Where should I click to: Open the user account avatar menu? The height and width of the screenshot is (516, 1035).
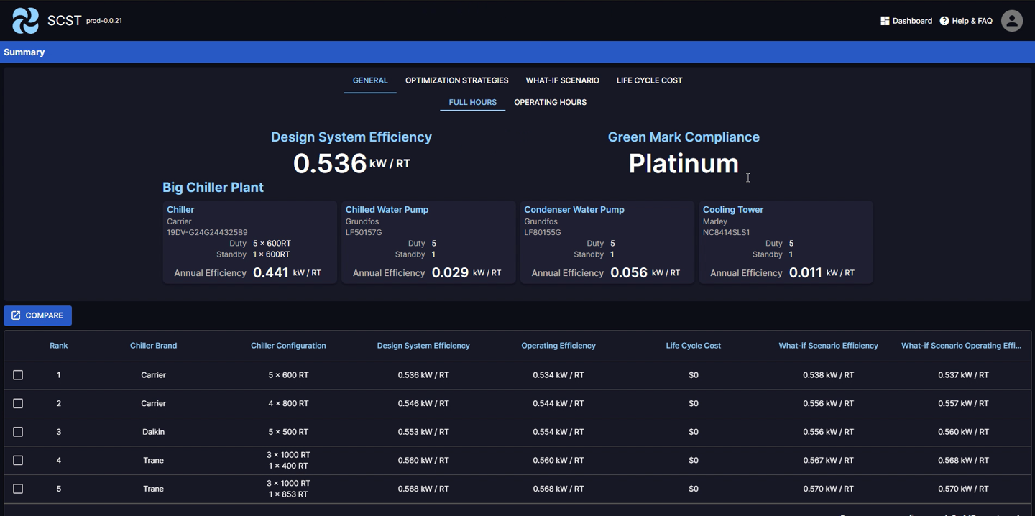click(1011, 21)
